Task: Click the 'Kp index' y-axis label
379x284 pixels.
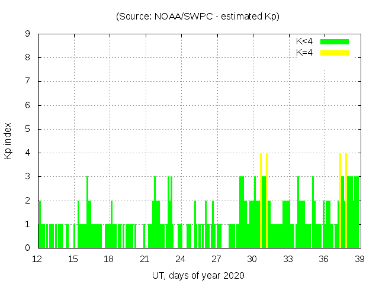Action: 8,141
